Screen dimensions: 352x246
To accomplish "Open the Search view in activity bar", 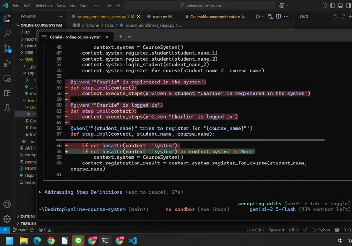I will [x=7, y=33].
